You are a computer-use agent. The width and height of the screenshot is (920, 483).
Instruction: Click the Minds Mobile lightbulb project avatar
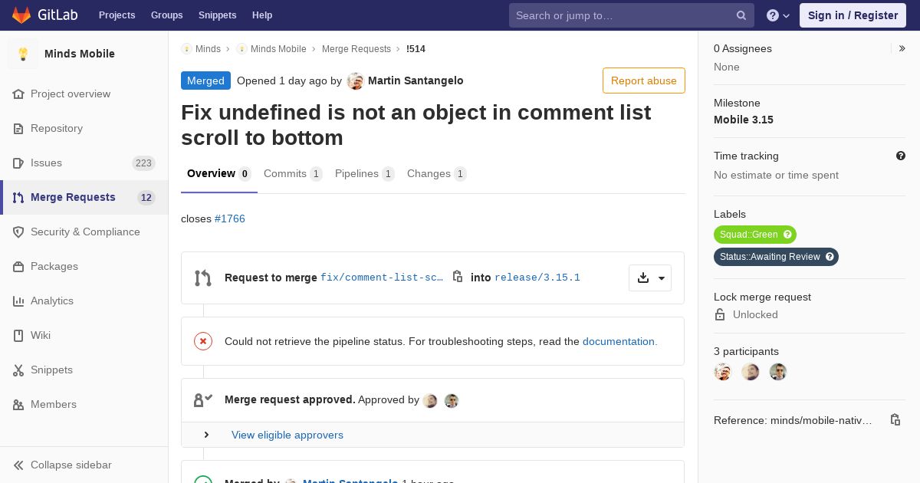[x=23, y=54]
